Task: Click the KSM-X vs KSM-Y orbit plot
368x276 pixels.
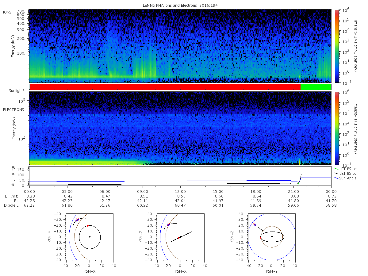Action: (x=89, y=237)
